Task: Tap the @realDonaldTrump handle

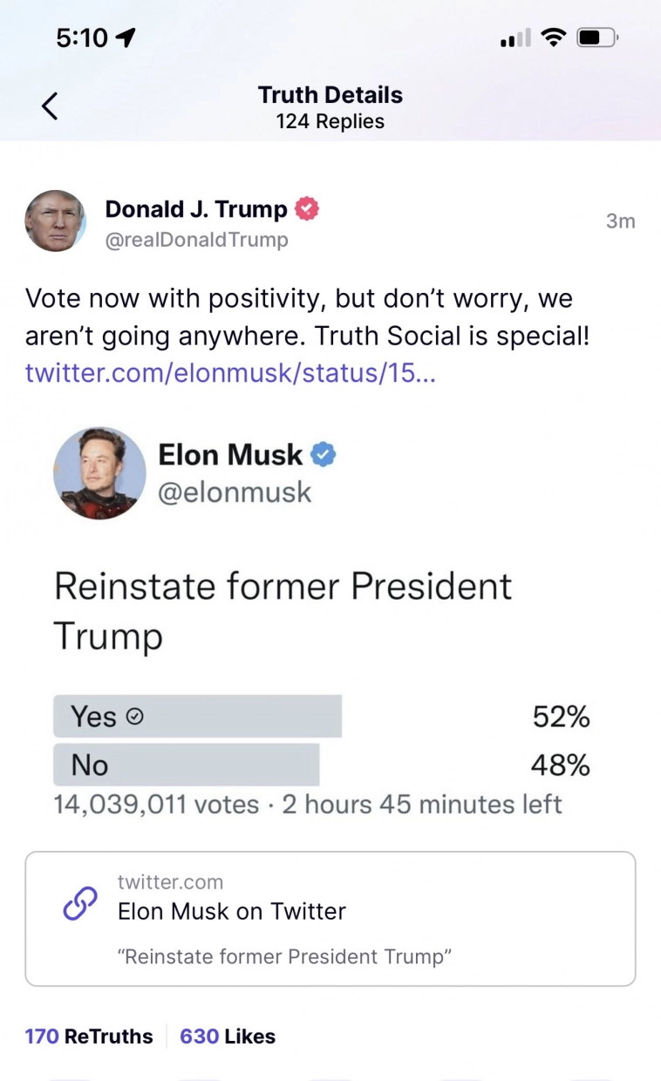Action: click(196, 240)
